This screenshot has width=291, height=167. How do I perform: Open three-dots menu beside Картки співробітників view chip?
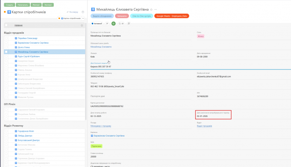tap(83, 18)
